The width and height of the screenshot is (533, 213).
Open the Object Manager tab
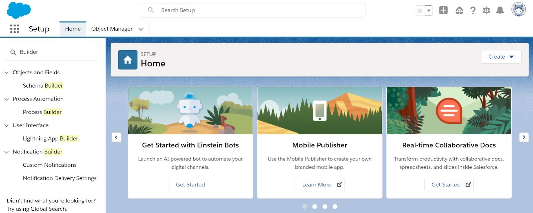coord(112,29)
